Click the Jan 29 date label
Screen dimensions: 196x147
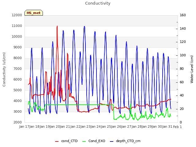pos(146,127)
